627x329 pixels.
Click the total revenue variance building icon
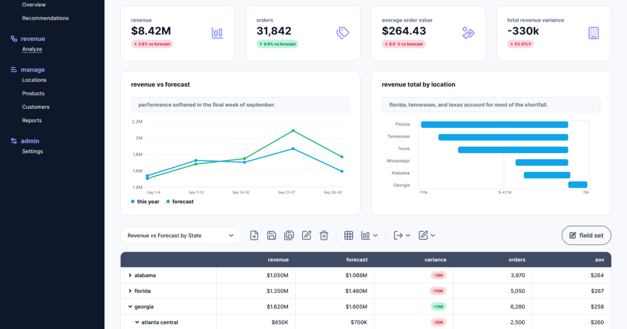pos(594,33)
